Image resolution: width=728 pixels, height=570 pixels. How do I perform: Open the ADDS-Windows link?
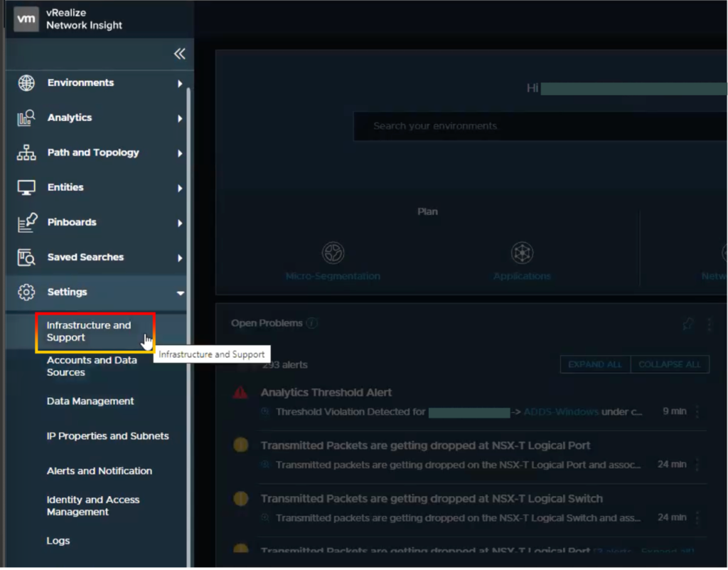coord(561,413)
